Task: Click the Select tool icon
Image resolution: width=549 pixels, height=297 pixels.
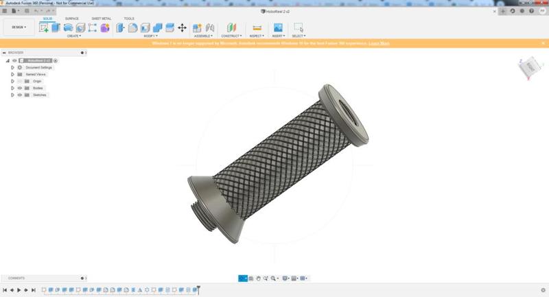Action: click(x=299, y=27)
